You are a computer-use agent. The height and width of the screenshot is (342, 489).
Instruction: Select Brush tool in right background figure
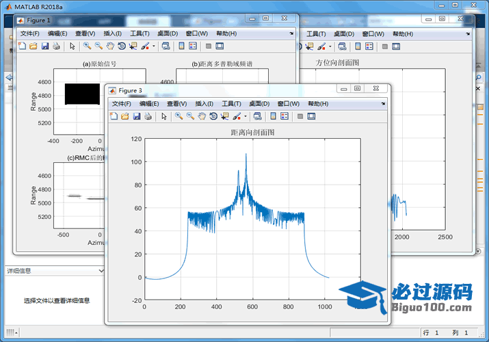[x=321, y=47]
